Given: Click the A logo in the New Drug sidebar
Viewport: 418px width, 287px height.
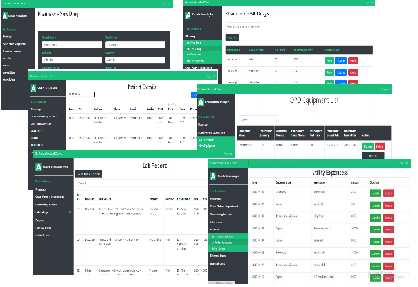Looking at the screenshot, I should [5, 16].
